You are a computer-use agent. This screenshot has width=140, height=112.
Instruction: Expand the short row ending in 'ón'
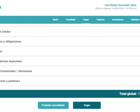pyautogui.click(x=70, y=51)
